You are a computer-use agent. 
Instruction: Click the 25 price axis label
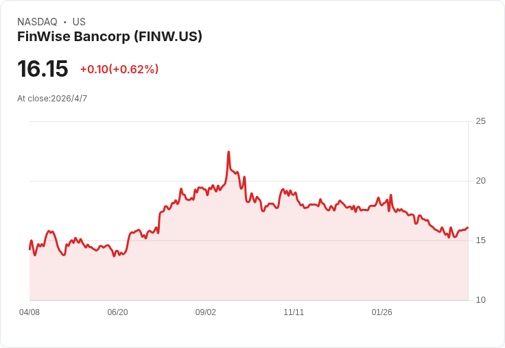click(480, 121)
